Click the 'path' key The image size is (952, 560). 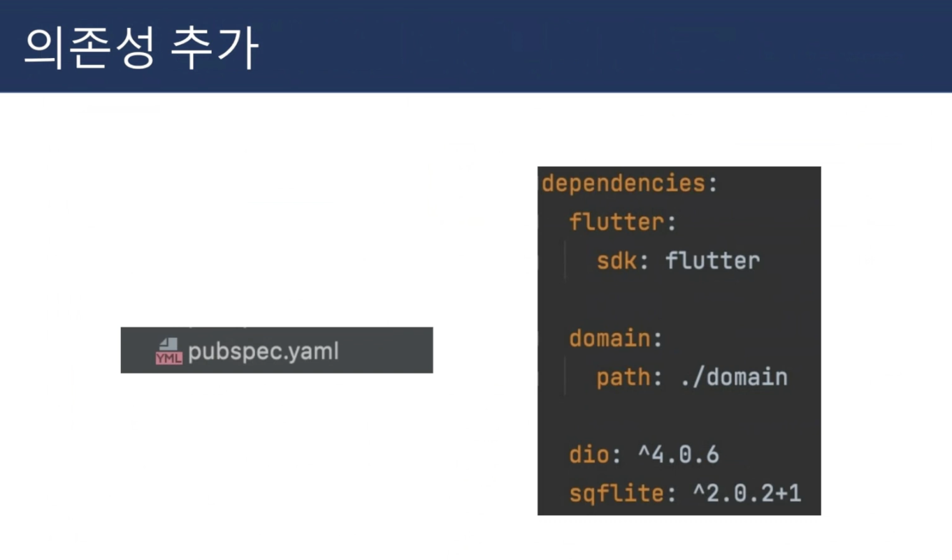point(623,378)
